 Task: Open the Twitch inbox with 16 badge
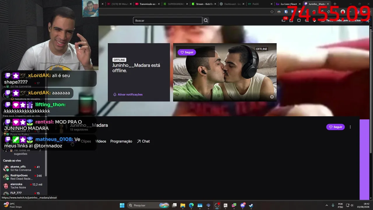pyautogui.click(x=284, y=20)
